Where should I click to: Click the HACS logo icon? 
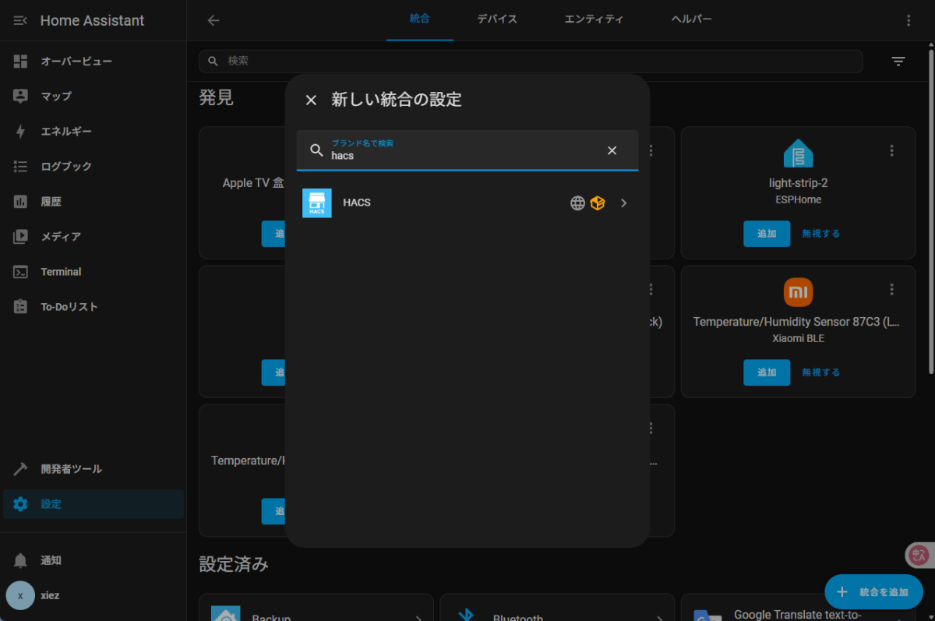pos(317,203)
